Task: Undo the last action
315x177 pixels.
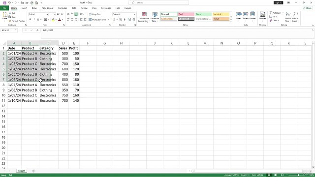Action: point(9,3)
